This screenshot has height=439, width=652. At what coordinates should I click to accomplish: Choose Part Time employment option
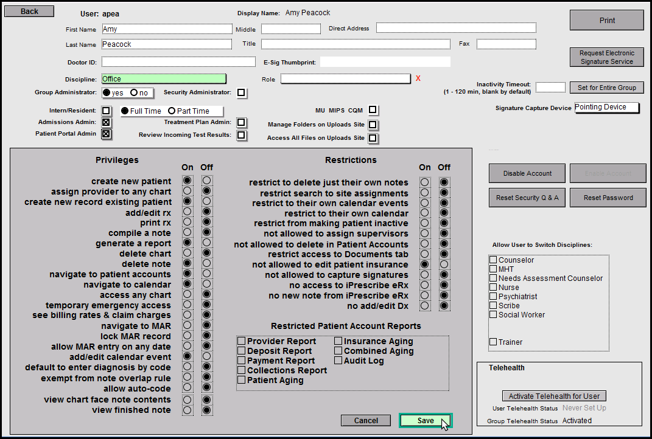tap(172, 111)
